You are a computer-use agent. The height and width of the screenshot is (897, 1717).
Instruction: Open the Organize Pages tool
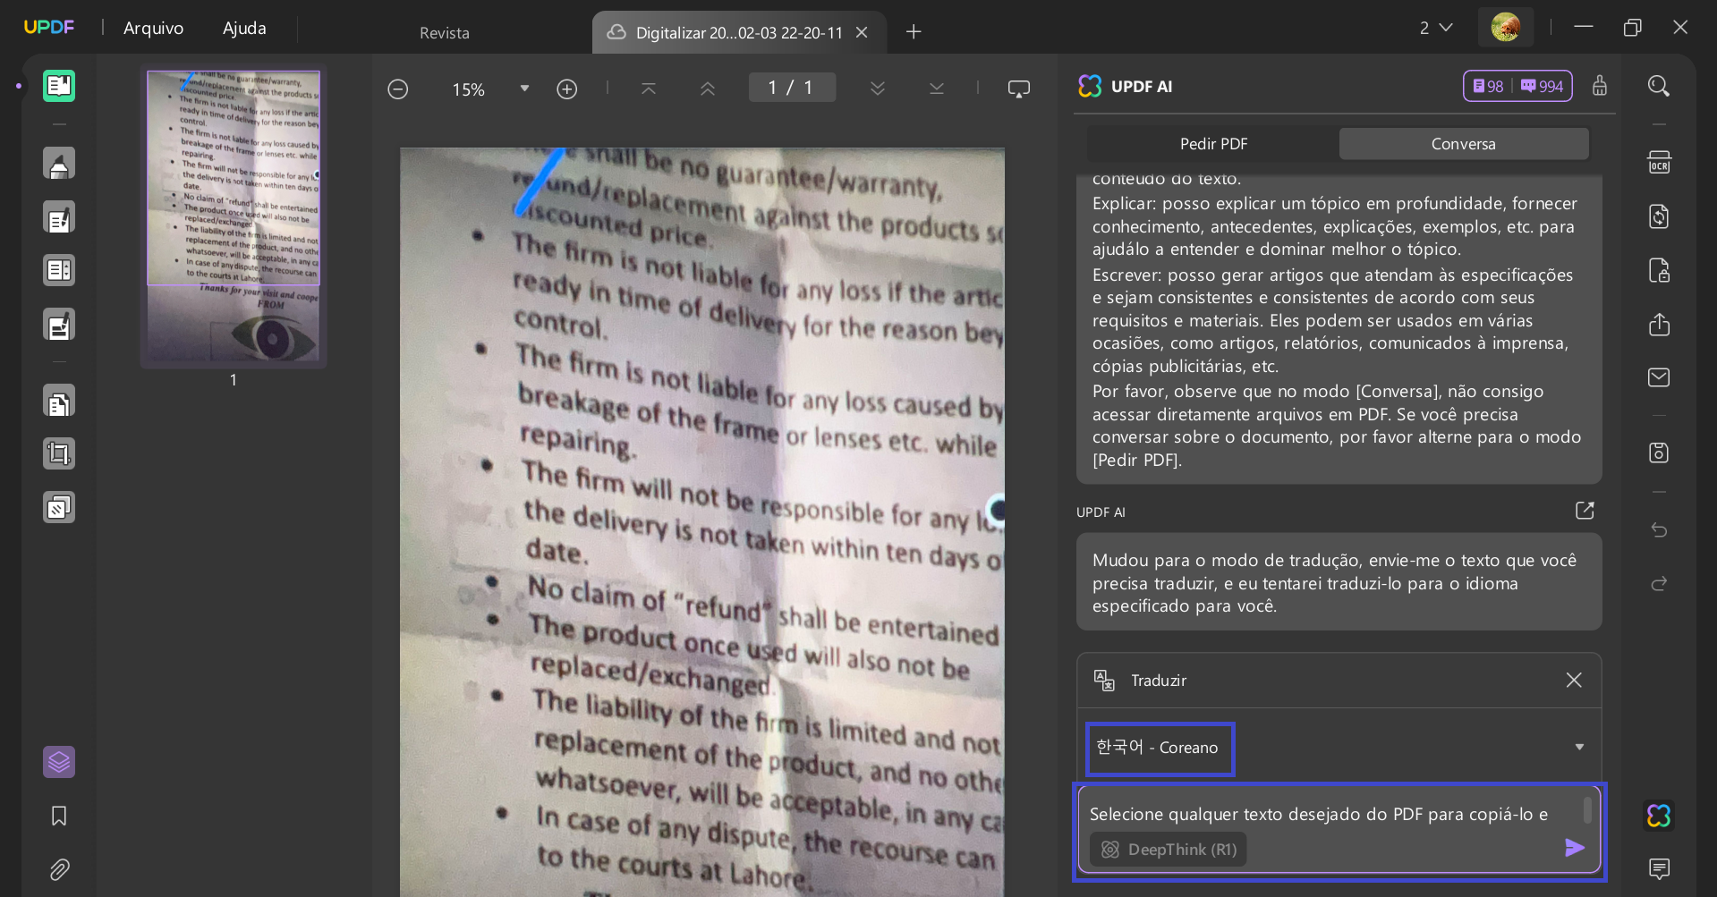click(x=59, y=402)
